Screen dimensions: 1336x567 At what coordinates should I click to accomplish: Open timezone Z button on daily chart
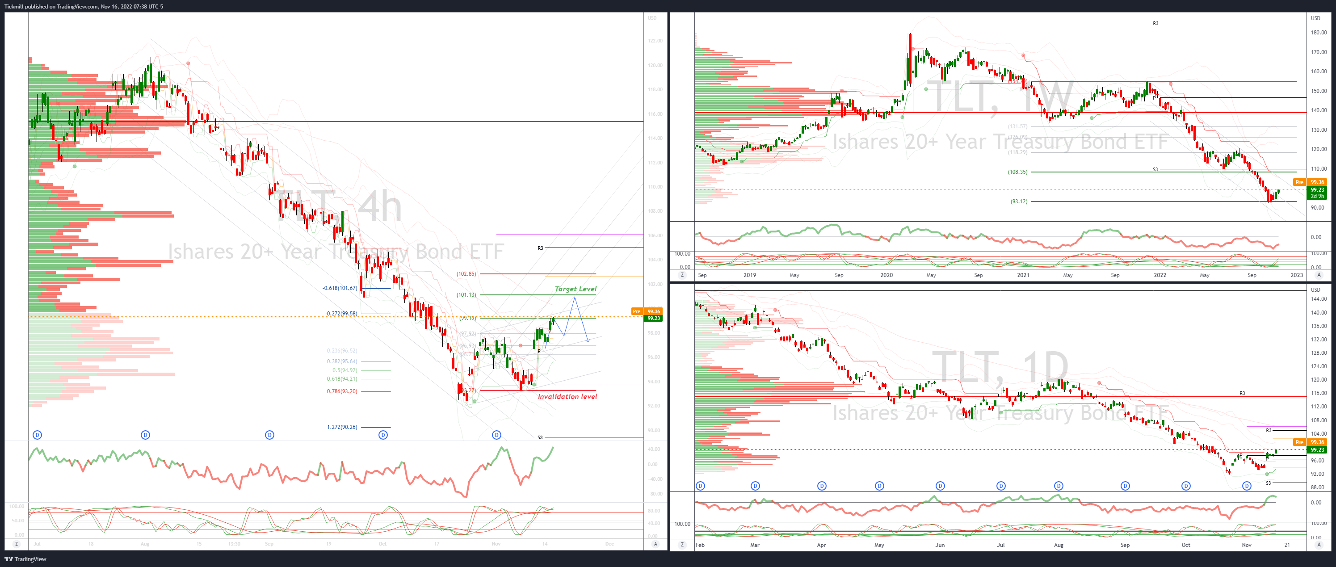pos(682,545)
